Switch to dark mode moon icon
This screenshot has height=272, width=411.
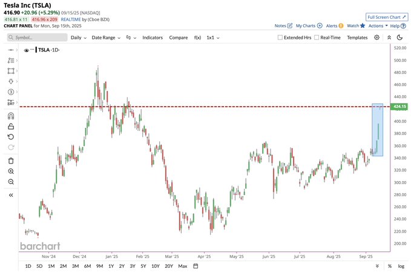[x=399, y=38]
